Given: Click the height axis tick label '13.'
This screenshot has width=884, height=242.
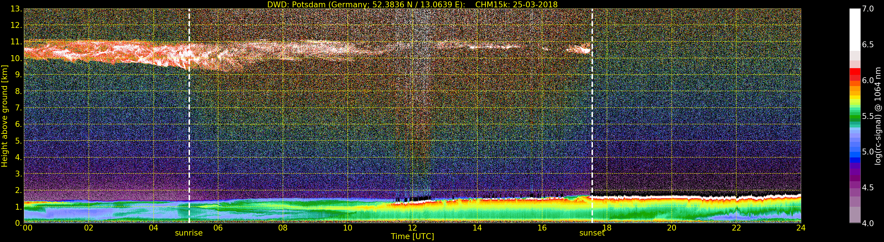Looking at the screenshot, I should (x=16, y=9).
